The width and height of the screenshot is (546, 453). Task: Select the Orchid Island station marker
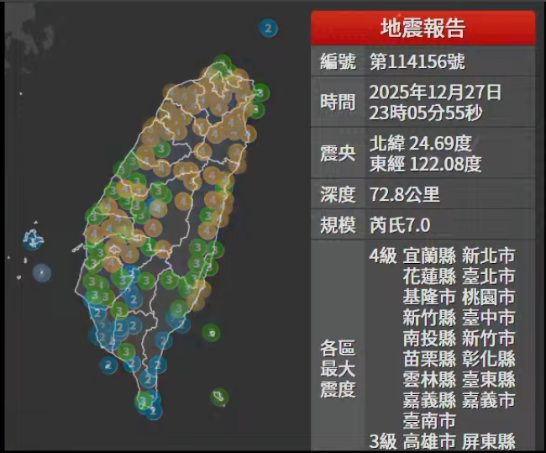coord(219,397)
